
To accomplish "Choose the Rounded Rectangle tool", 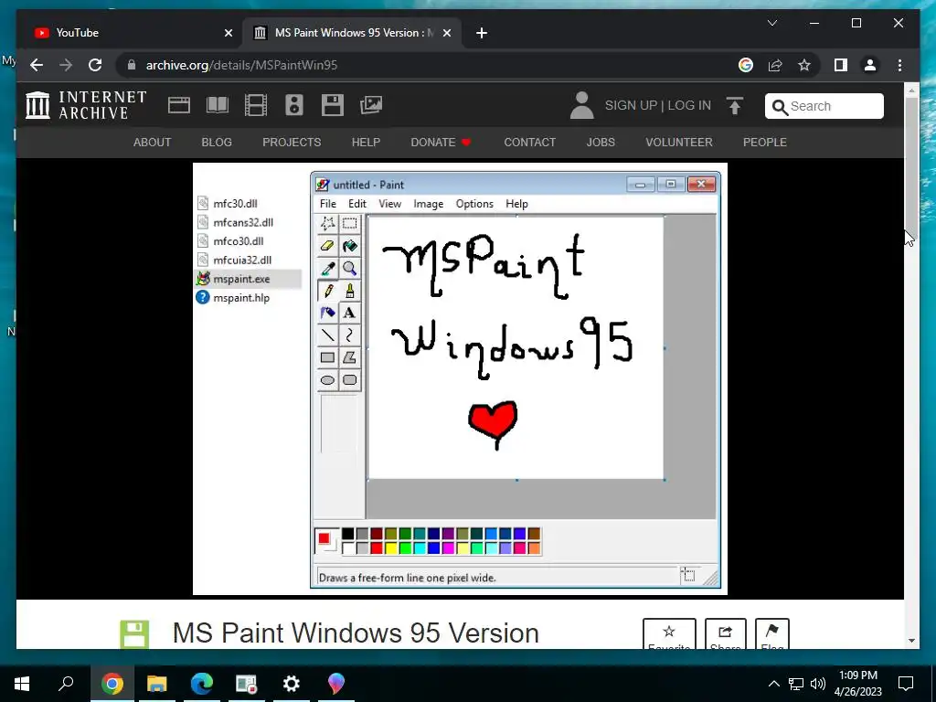I will click(x=350, y=380).
